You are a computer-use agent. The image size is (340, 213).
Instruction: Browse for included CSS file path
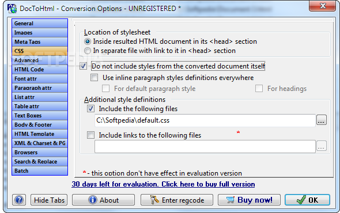[322, 120]
